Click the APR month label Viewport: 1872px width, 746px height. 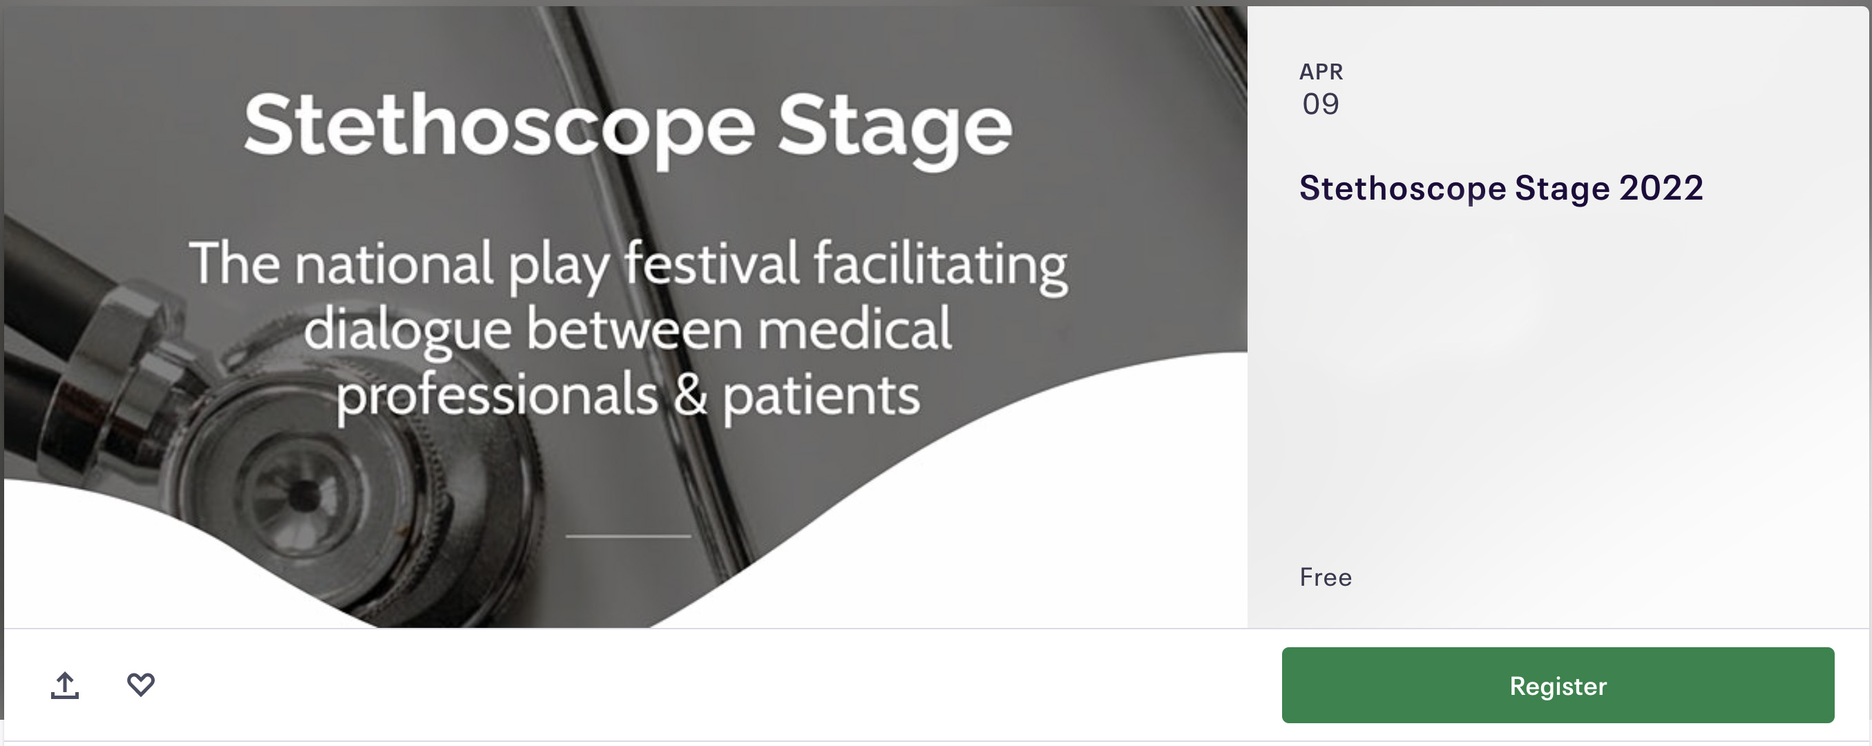click(x=1321, y=72)
